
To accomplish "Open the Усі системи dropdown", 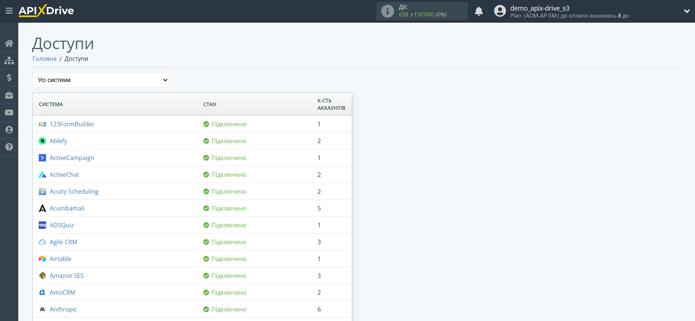I will [101, 80].
